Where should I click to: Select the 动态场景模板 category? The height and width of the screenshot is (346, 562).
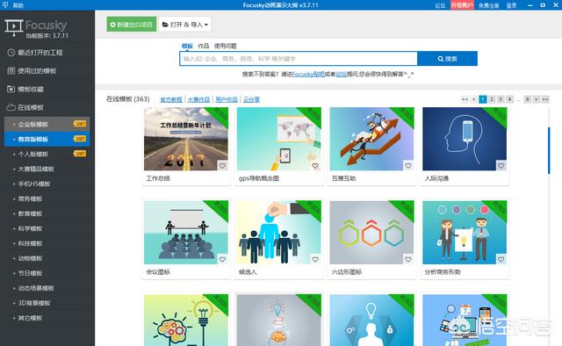pos(47,288)
